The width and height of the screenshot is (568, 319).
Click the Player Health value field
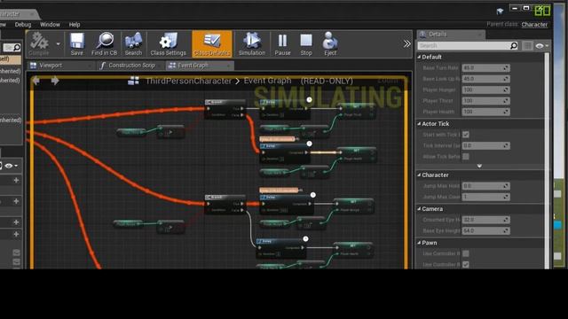(x=485, y=112)
